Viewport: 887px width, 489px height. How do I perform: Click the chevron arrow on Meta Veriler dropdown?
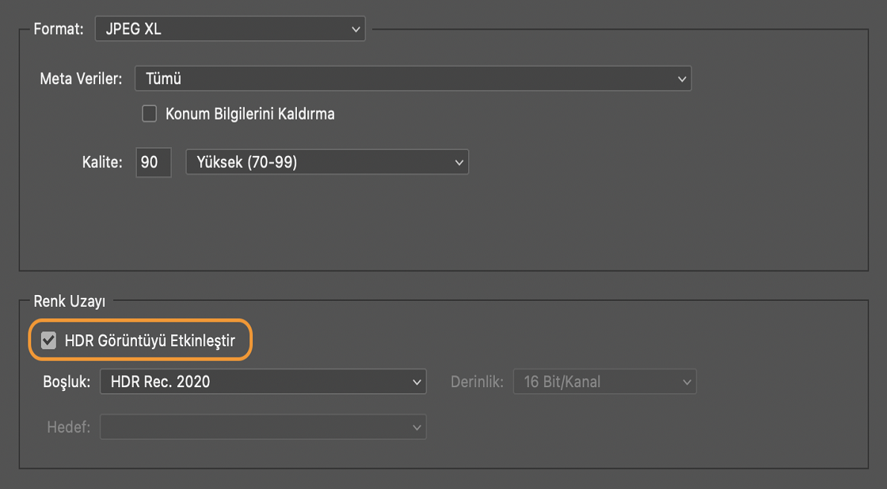682,79
